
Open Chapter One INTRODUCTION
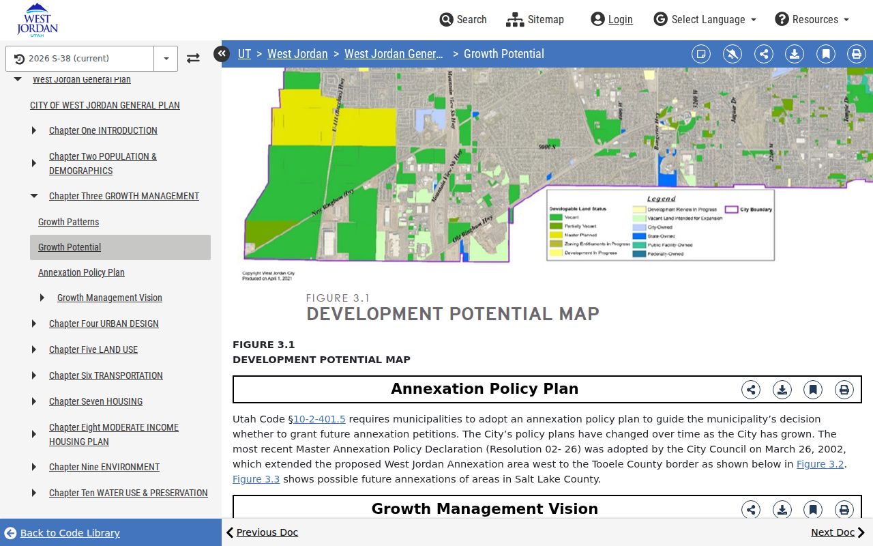tap(103, 130)
